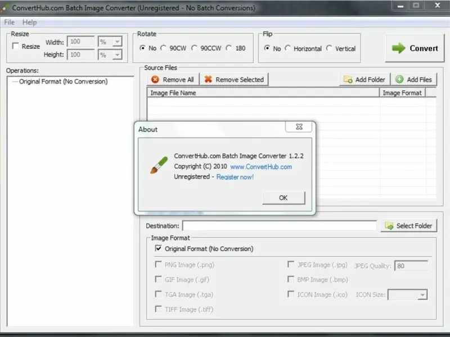Click OK in the About dialog

(283, 198)
